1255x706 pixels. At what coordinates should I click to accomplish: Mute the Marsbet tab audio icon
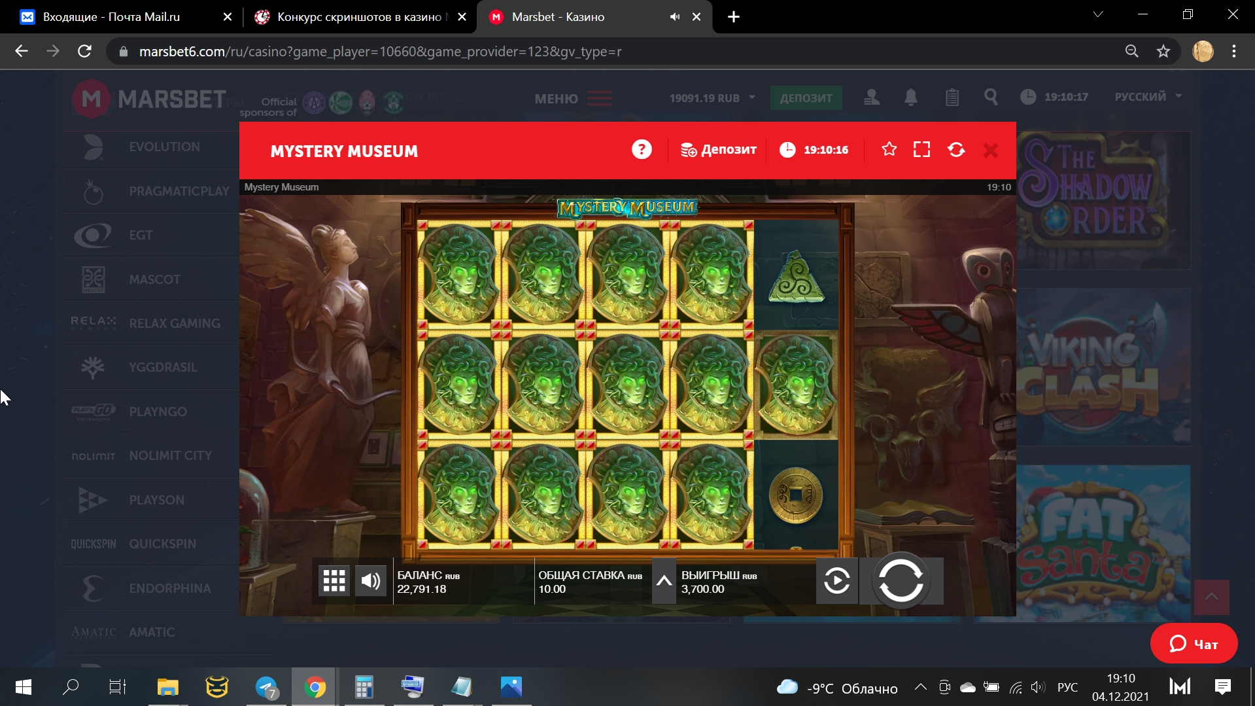[674, 17]
